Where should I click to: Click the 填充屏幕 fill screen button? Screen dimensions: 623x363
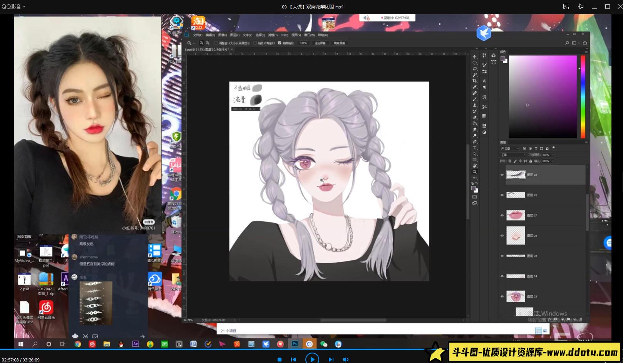coord(339,43)
